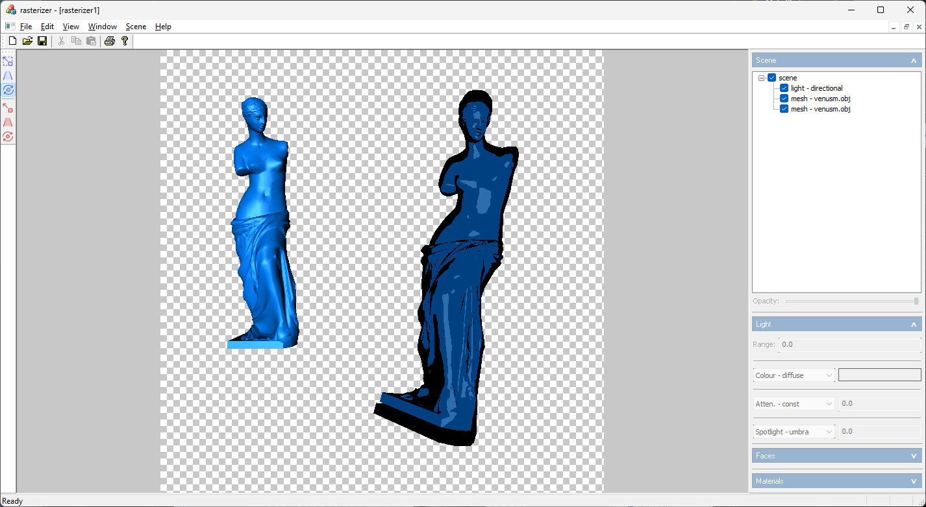The height and width of the screenshot is (507, 926).
Task: Uncheck the first mesh - venusm.obj checkbox
Action: 784,99
